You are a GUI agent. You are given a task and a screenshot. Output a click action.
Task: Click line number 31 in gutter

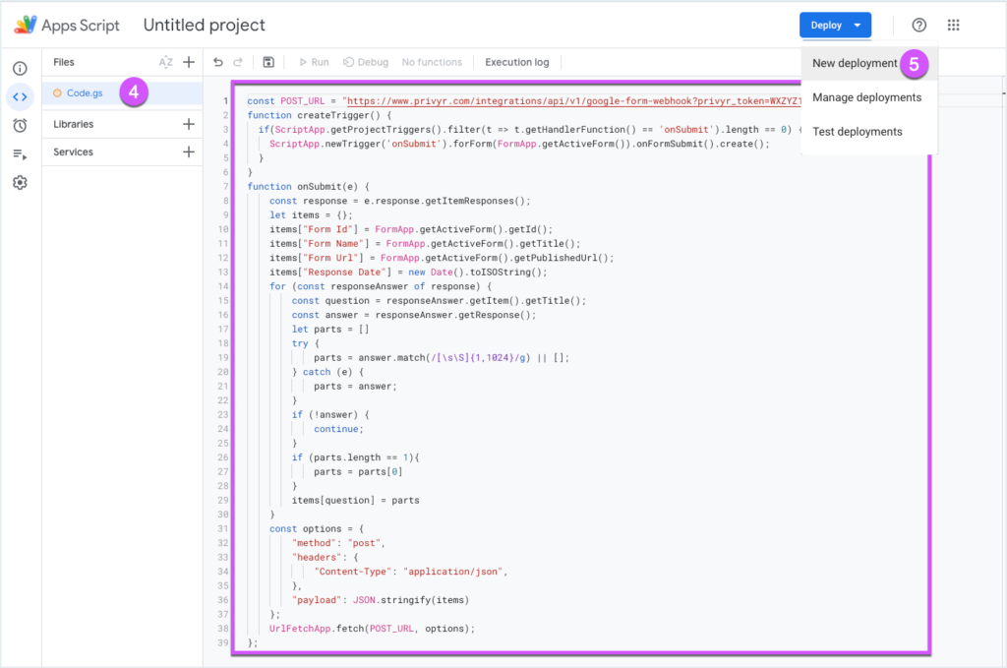point(223,528)
